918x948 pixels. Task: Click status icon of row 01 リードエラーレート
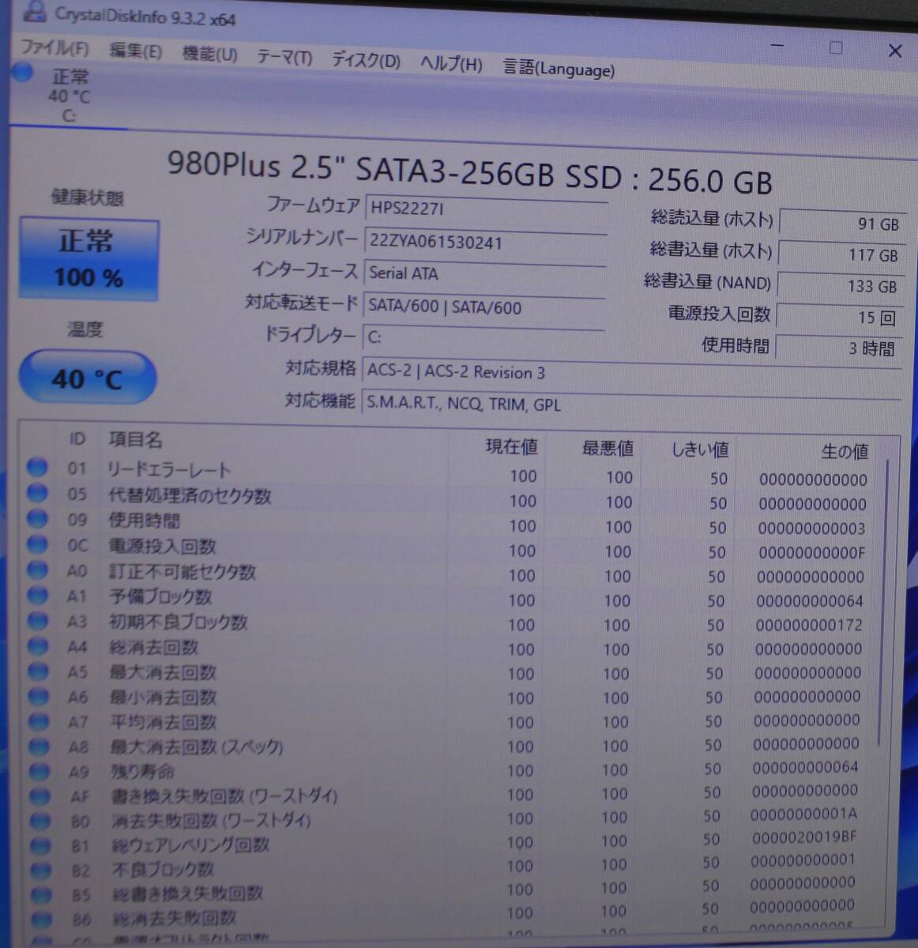point(37,467)
